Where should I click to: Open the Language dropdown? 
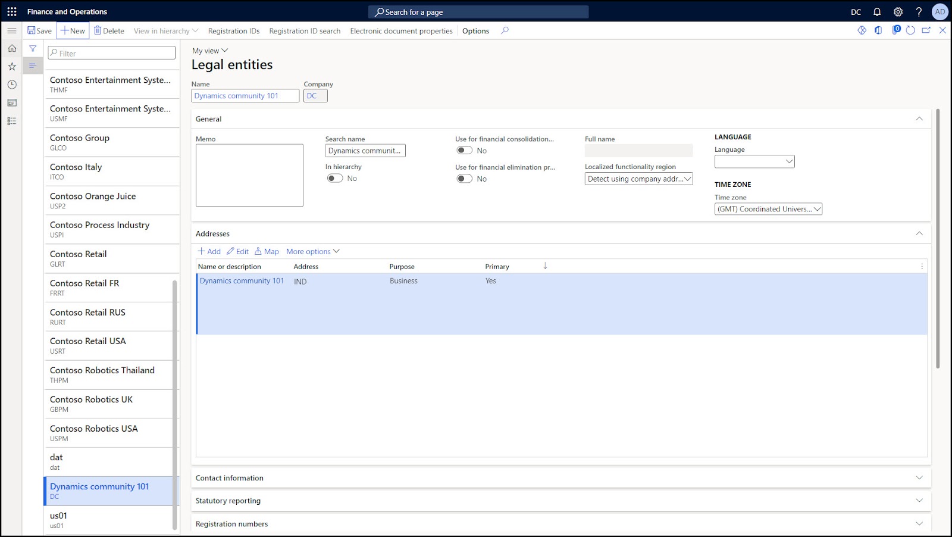pyautogui.click(x=754, y=161)
